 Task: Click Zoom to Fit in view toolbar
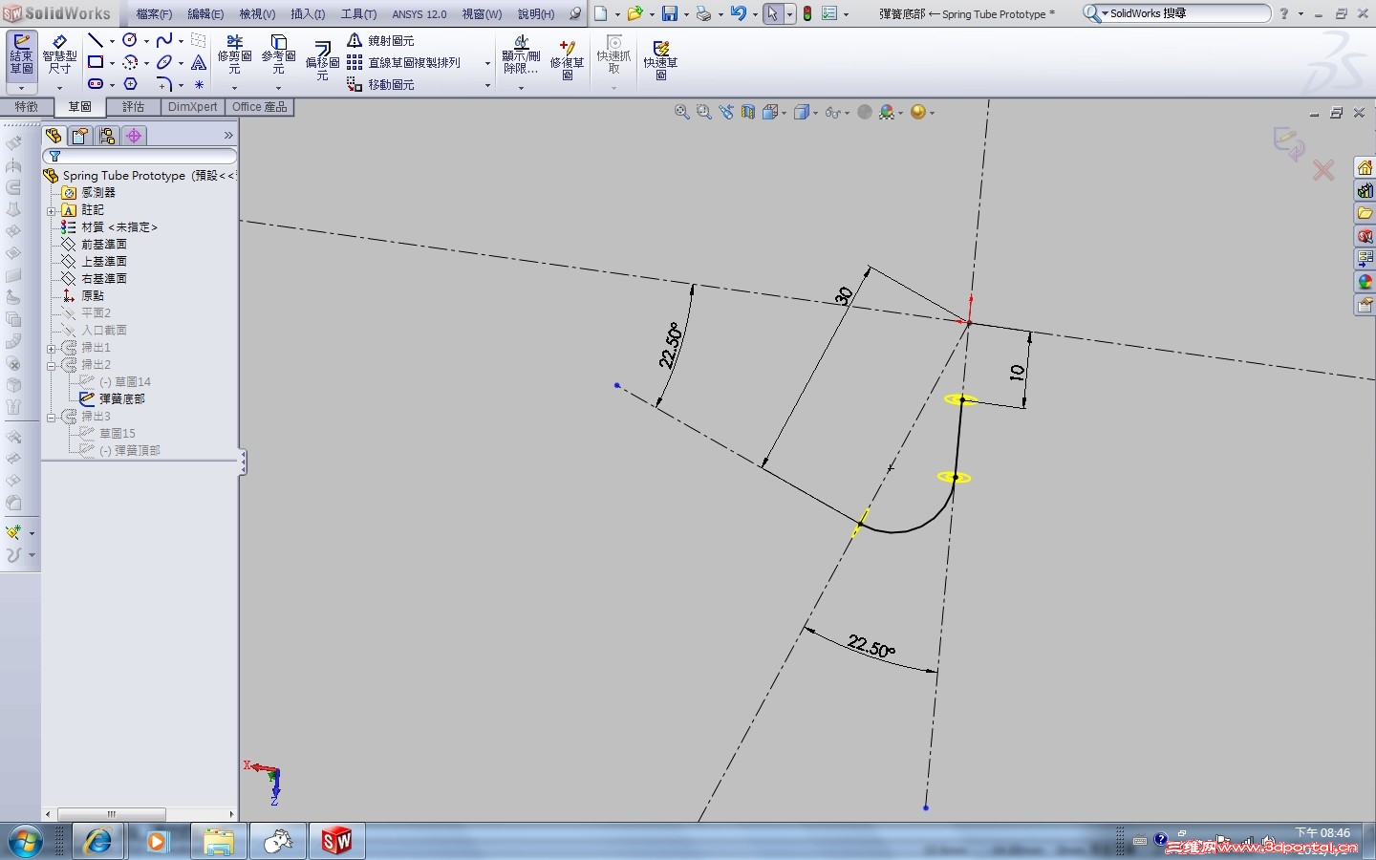pyautogui.click(x=681, y=112)
